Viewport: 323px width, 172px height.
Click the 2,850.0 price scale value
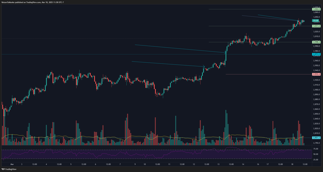[316, 114]
